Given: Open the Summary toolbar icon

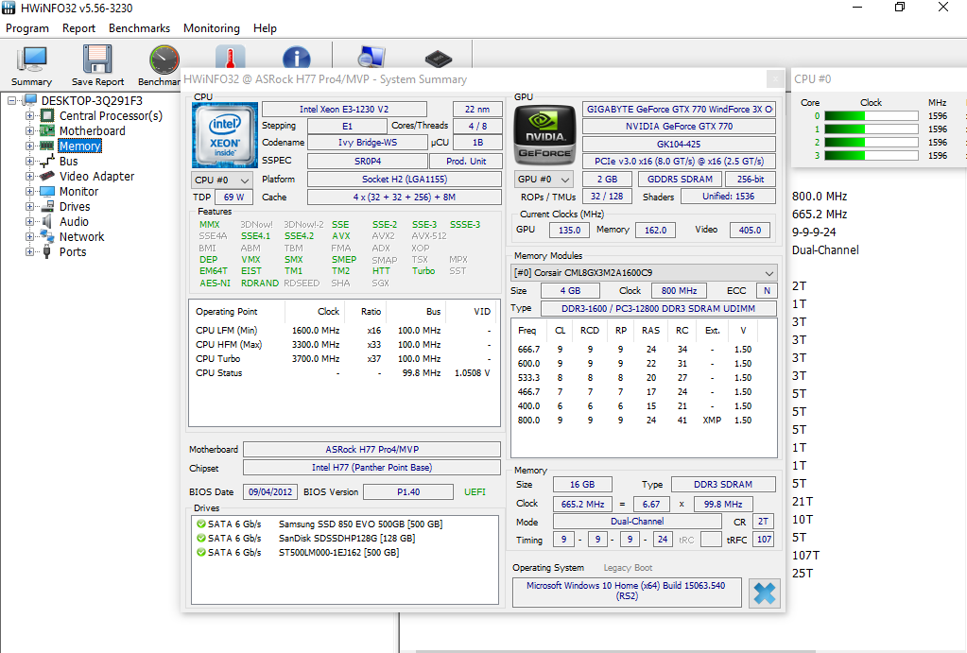Looking at the screenshot, I should tap(32, 60).
